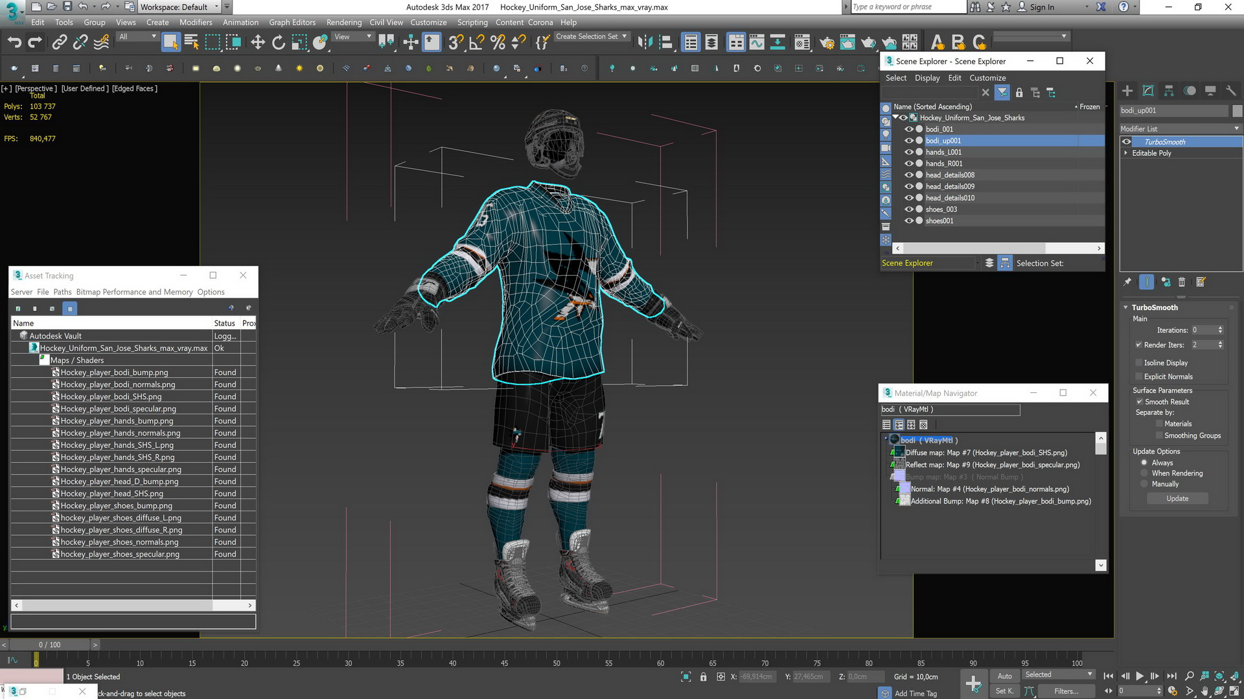Open the View reference coordinate dropdown
This screenshot has height=699, width=1244.
pos(352,37)
